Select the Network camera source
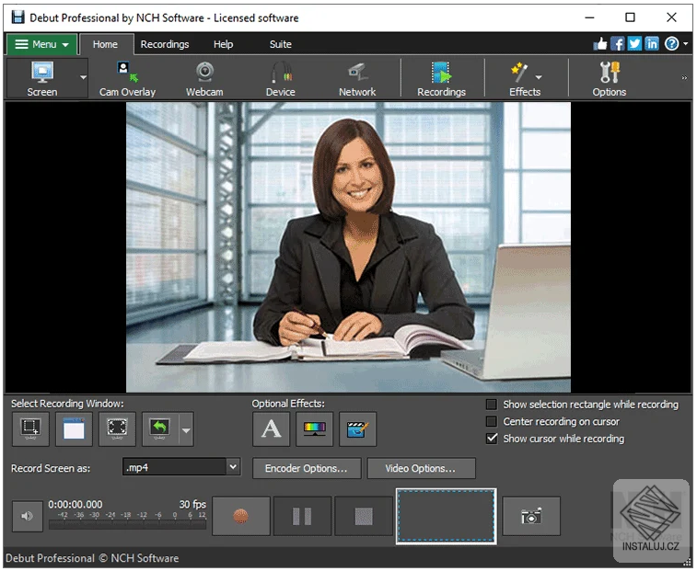The width and height of the screenshot is (697, 571). point(357,78)
